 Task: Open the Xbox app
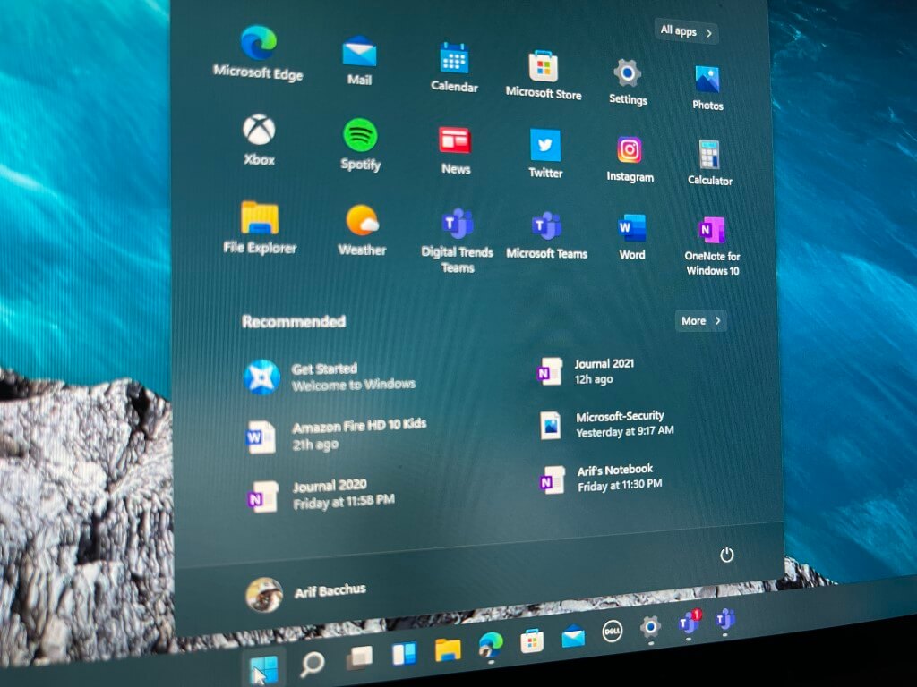(x=257, y=134)
